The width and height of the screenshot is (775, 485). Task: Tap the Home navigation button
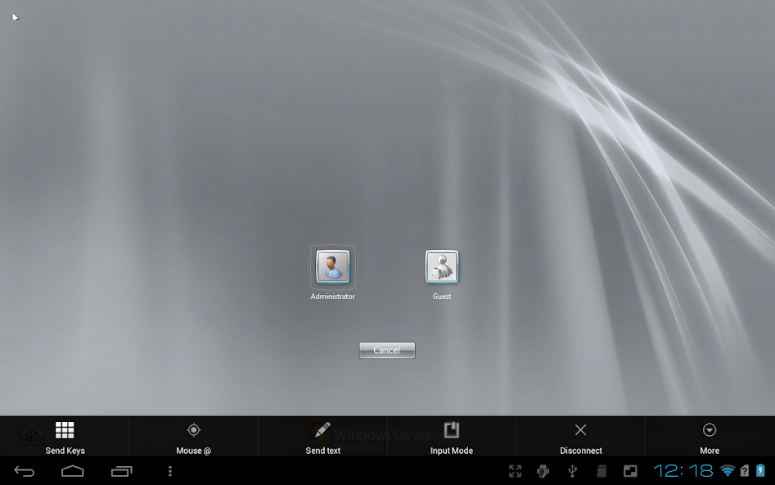(72, 471)
